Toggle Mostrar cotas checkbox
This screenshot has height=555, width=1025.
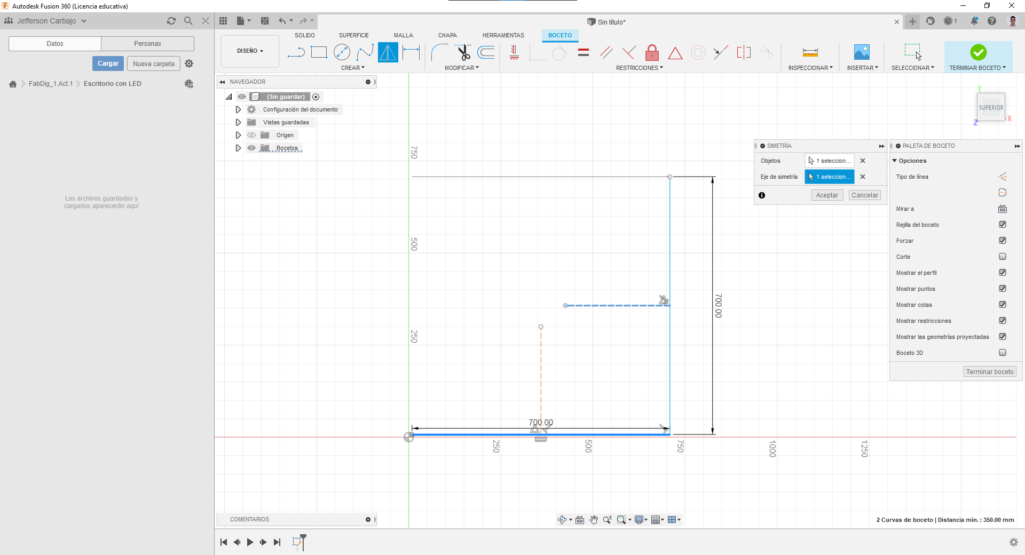click(x=1003, y=305)
